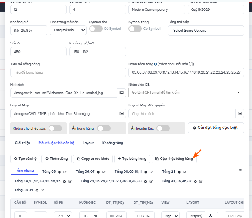The width and height of the screenshot is (252, 218).
Task: Edit Tầng 05 via its pencil icon
Action: (65, 172)
